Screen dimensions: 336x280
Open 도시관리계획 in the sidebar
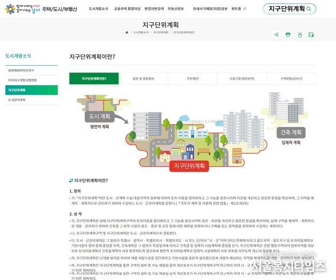[x=31, y=100]
